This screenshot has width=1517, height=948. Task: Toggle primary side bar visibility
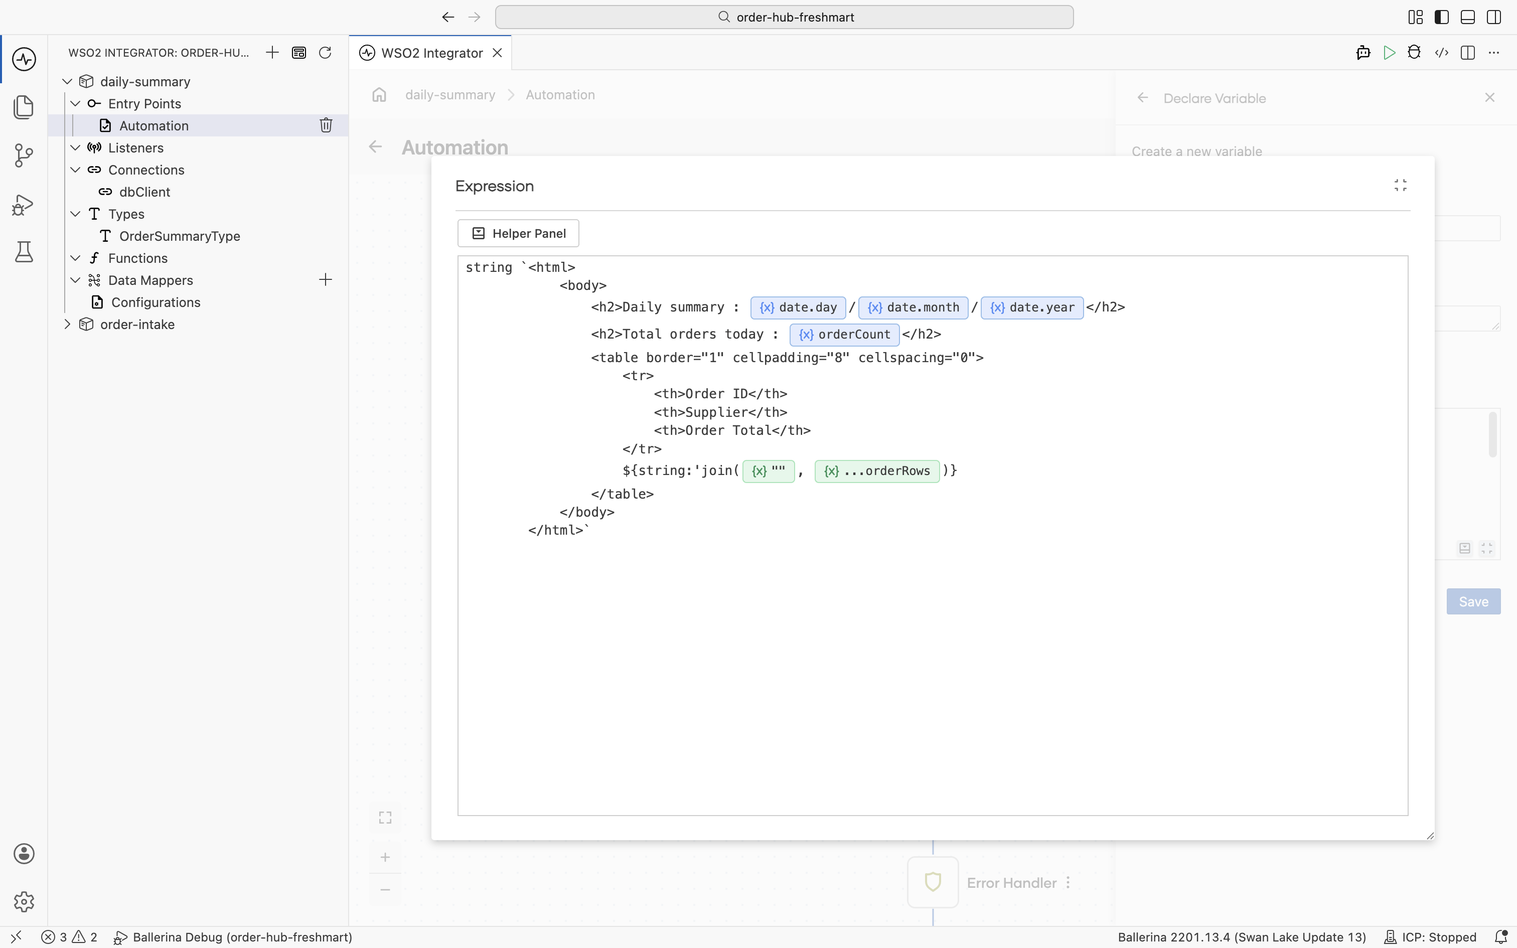coord(1442,17)
